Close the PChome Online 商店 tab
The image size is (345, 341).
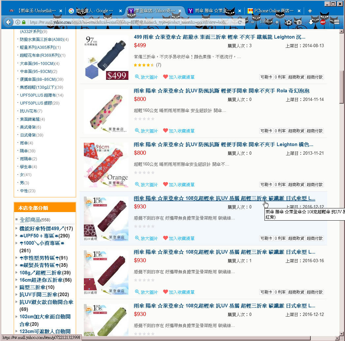299,11
